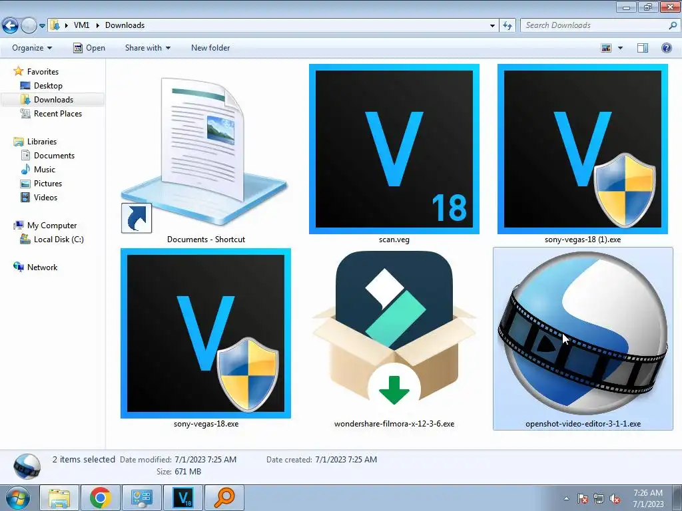
Task: Expand the arrow after VM1 breadcrumb
Action: pyautogui.click(x=97, y=25)
